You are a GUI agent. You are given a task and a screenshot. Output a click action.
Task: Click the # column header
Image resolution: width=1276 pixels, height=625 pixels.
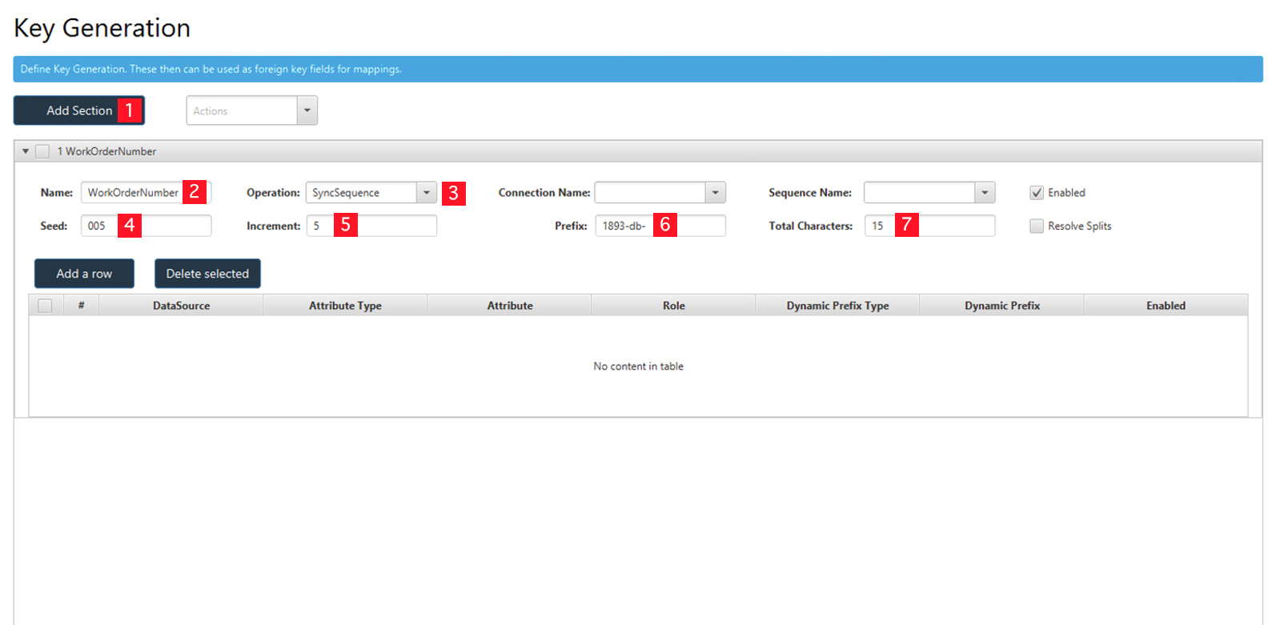tap(81, 306)
